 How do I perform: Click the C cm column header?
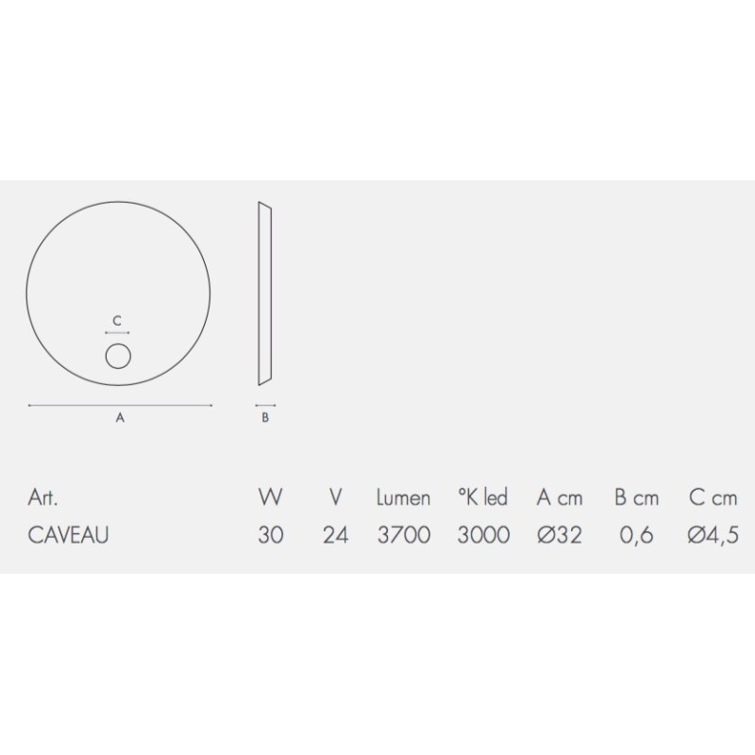[x=713, y=497]
